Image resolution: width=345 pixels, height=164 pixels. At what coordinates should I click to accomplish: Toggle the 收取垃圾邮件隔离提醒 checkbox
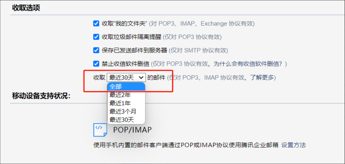(x=96, y=37)
